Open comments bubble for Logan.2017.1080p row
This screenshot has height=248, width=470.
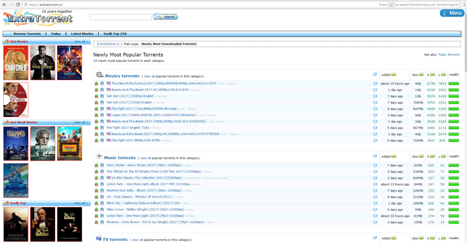(375, 115)
